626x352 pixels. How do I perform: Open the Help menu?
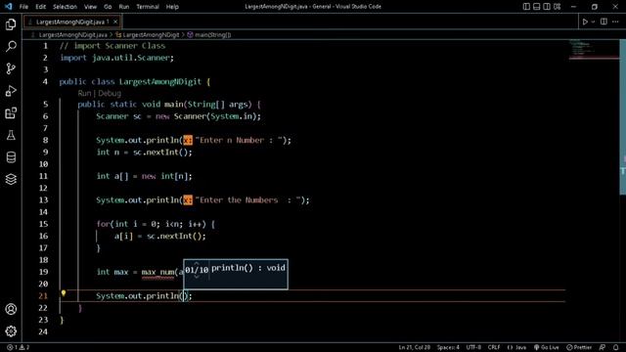(x=172, y=7)
